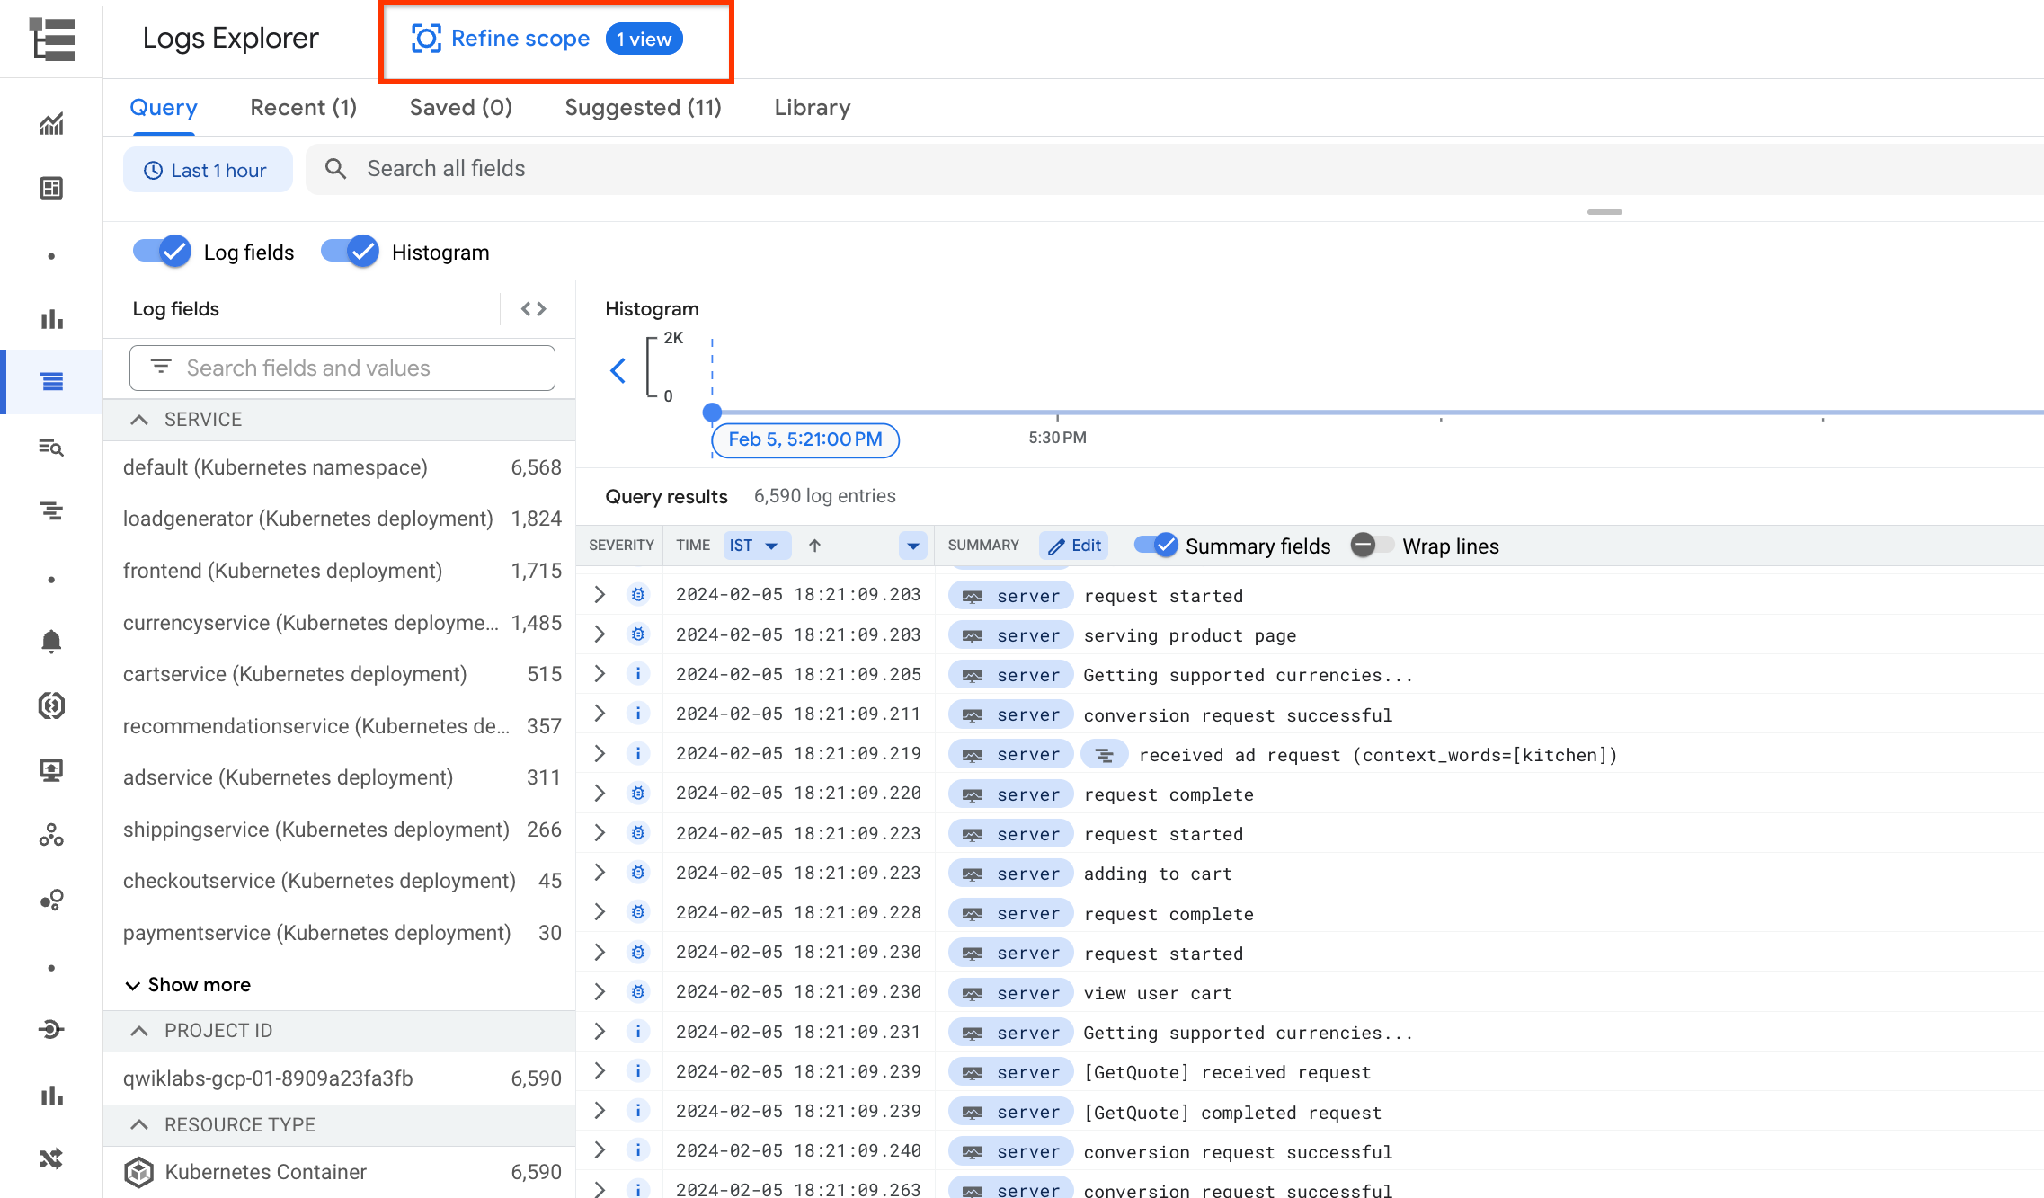Open the Library tab
This screenshot has width=2044, height=1198.
[812, 107]
